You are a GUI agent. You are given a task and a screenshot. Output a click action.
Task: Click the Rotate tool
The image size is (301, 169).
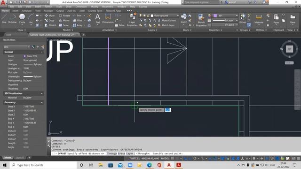pyautogui.click(x=64, y=15)
